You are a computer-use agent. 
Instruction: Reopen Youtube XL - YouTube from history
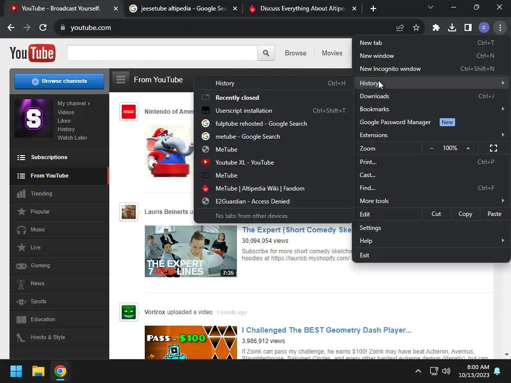coord(274,163)
